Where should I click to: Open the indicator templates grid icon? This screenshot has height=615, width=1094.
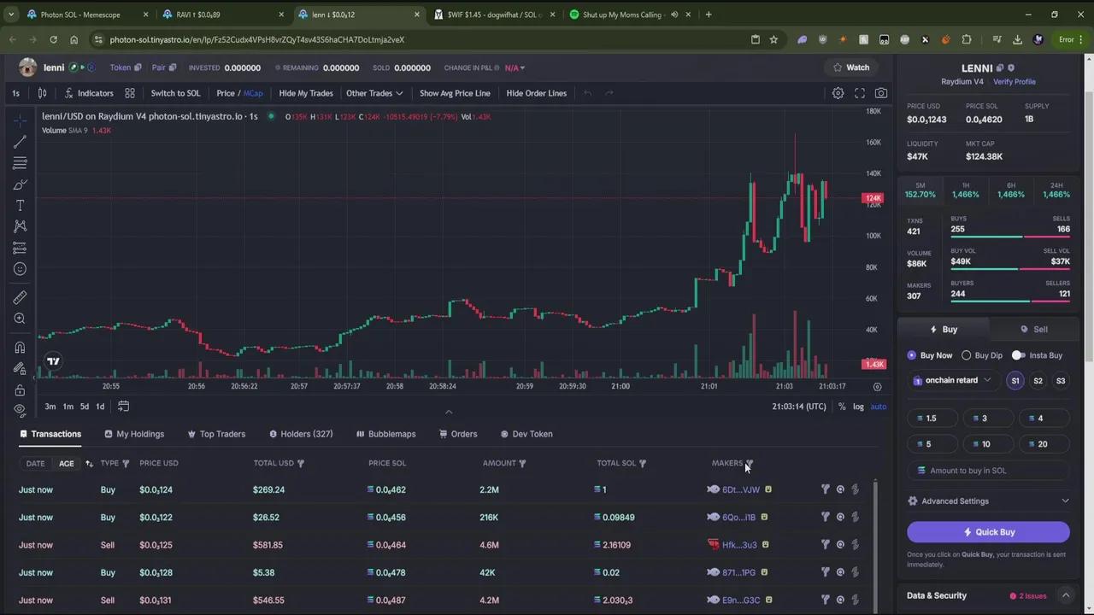[x=130, y=93]
